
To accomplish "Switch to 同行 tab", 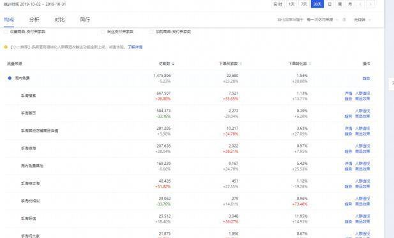I will click(x=85, y=20).
